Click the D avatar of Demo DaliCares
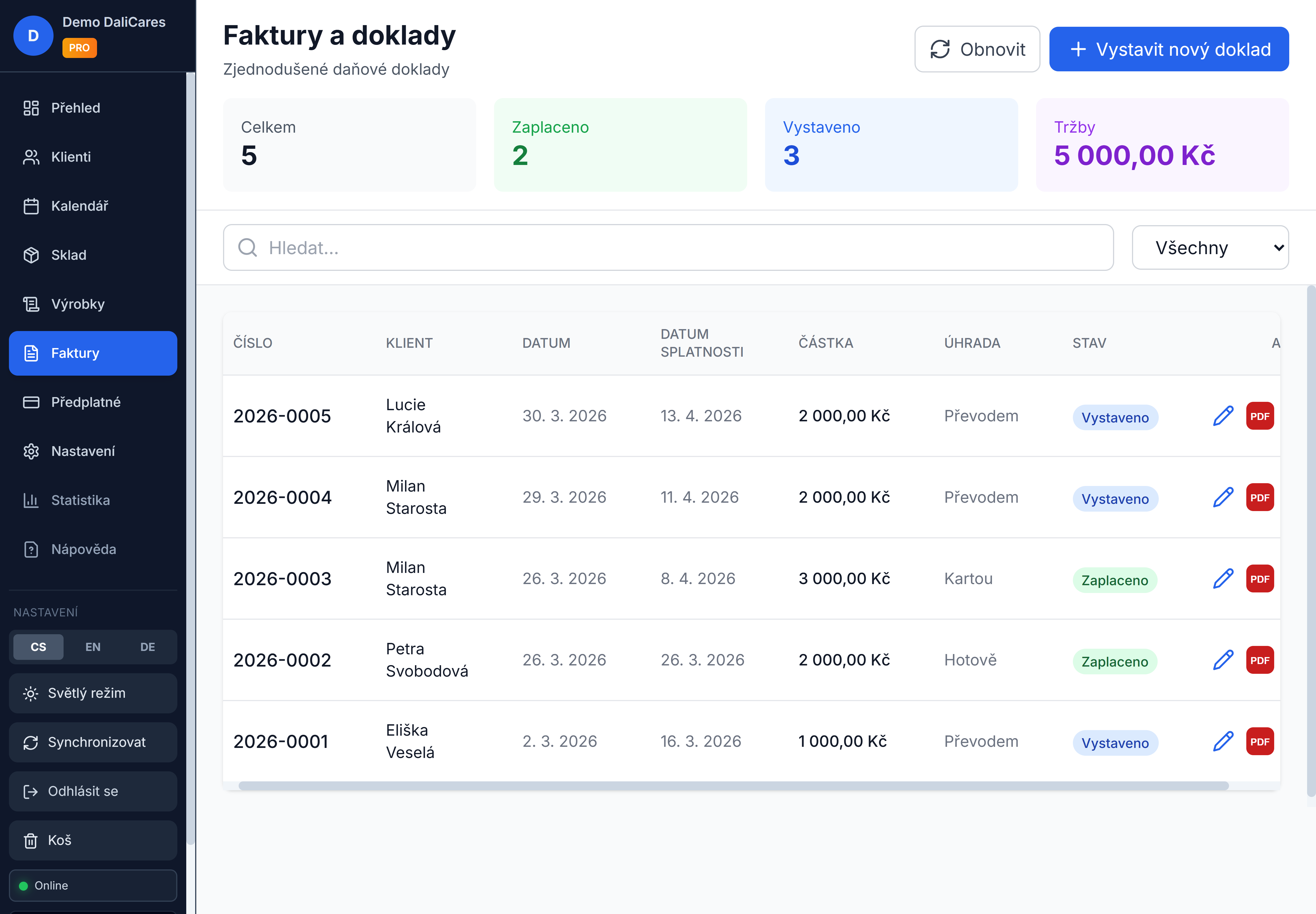Viewport: 1316px width, 914px height. coord(33,35)
